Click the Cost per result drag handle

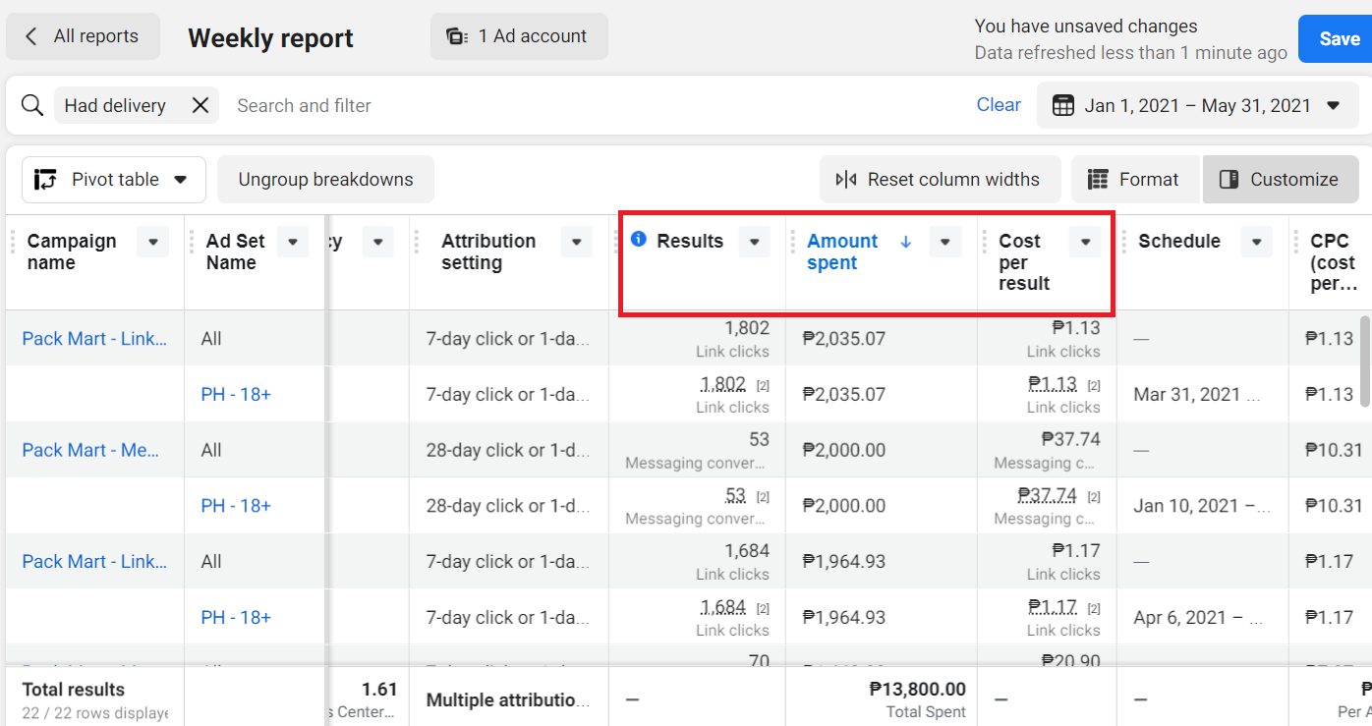985,242
